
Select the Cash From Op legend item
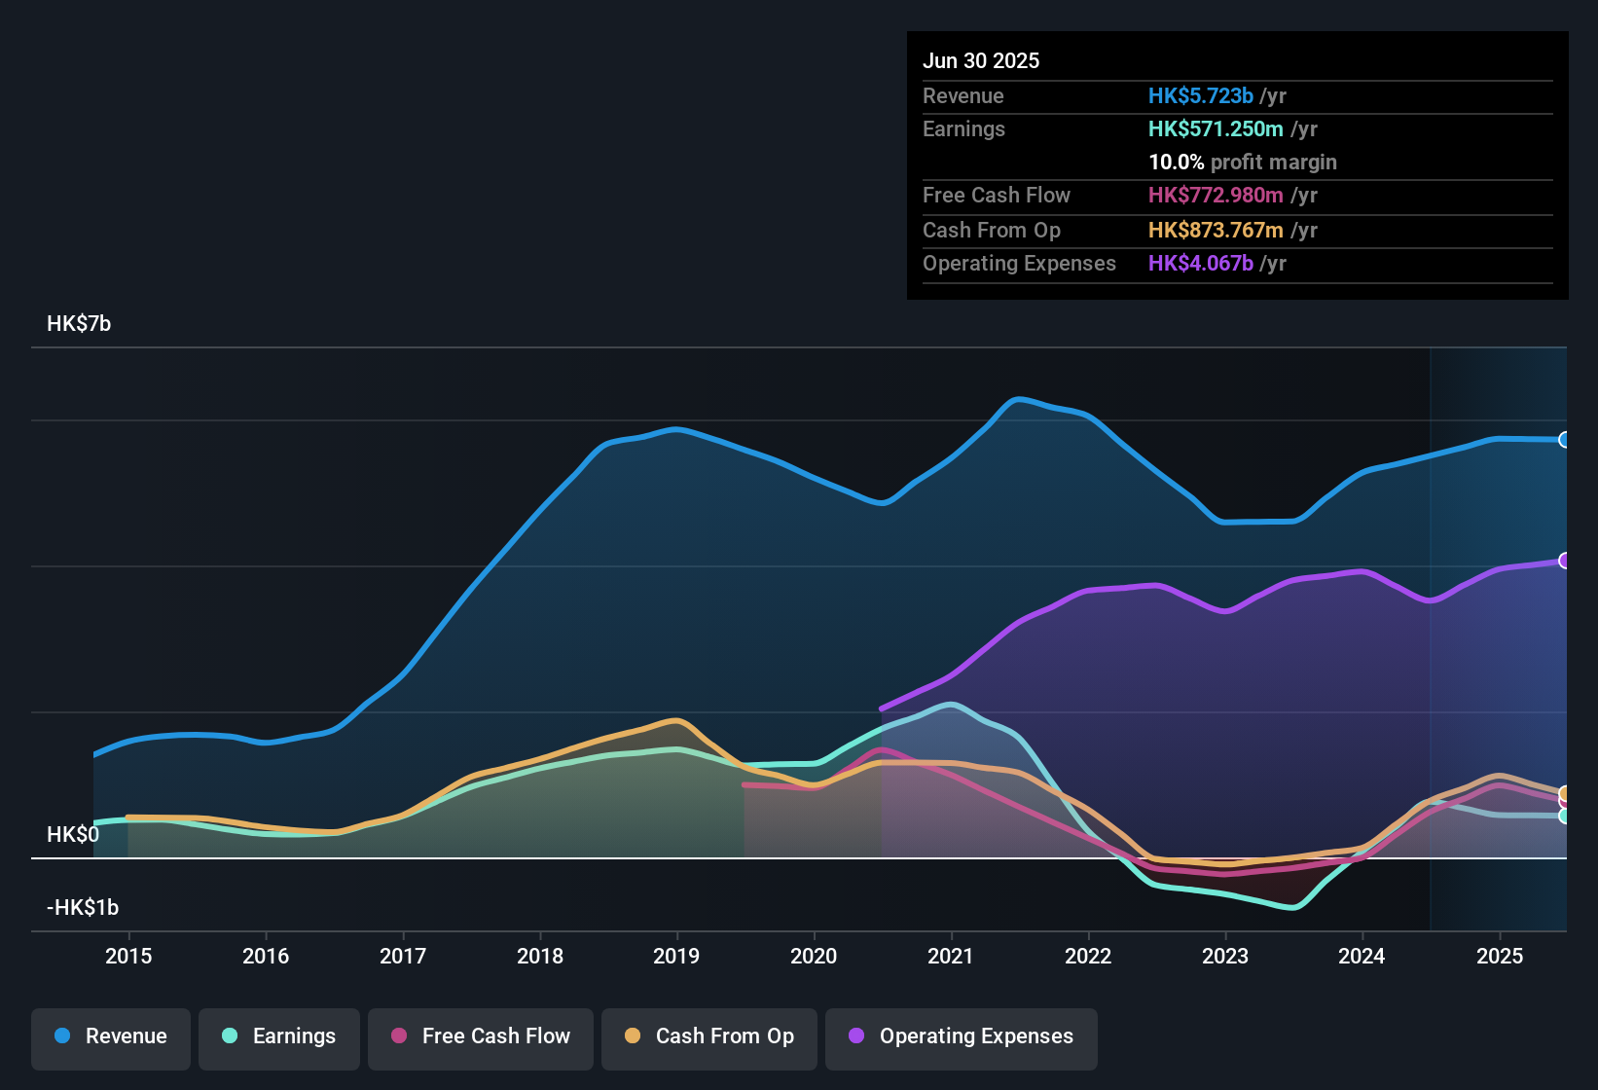click(x=708, y=1036)
